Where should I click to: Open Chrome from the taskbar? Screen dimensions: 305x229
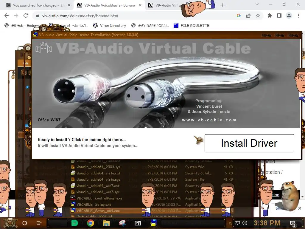91,223
